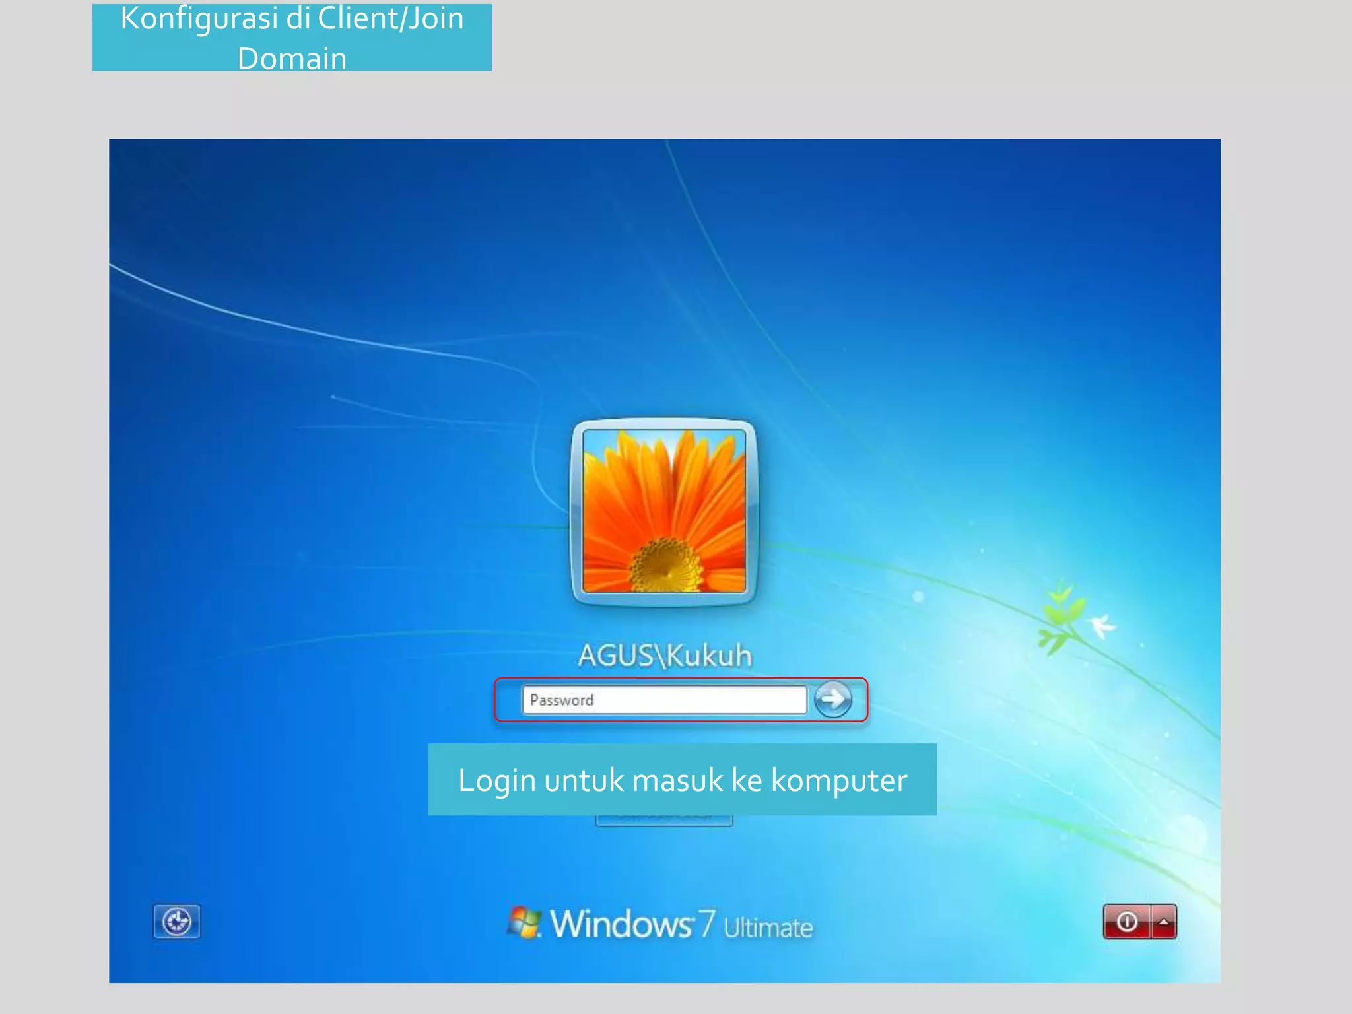Click the red shut down button
Screen dimensions: 1352x1014
(1127, 921)
